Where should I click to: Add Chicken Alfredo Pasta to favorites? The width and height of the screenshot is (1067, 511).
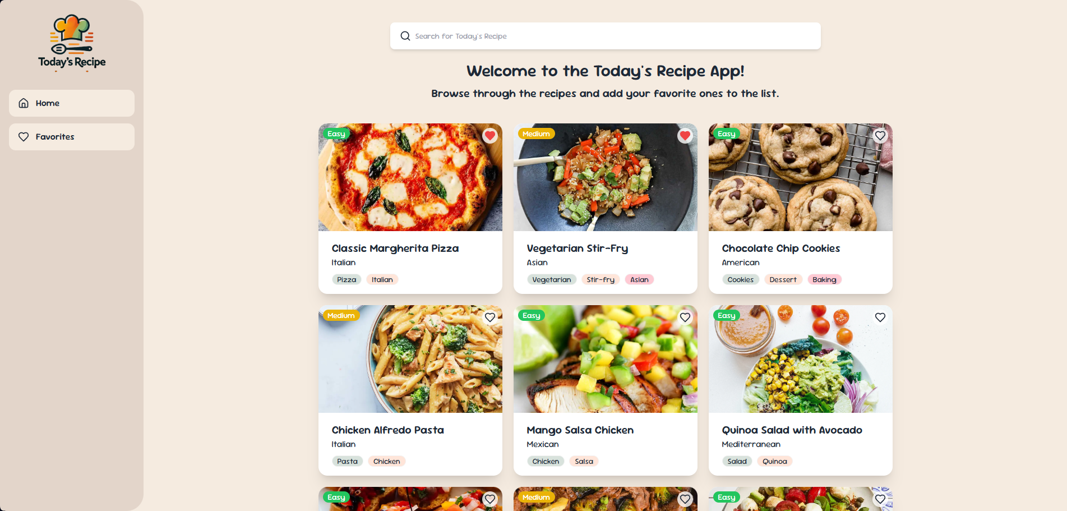(x=490, y=317)
